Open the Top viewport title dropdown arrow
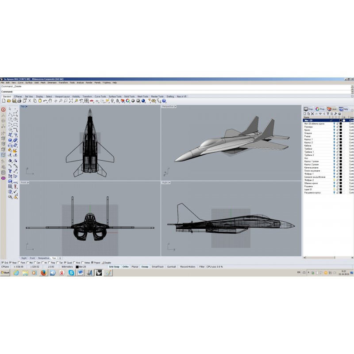 coord(27,107)
